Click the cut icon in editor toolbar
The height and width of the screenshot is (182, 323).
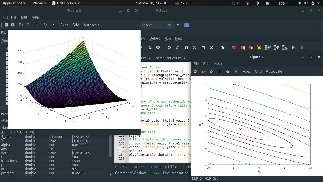(195, 47)
